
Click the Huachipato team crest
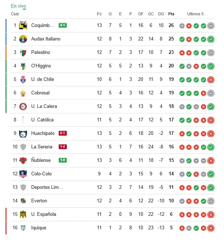tap(23, 133)
